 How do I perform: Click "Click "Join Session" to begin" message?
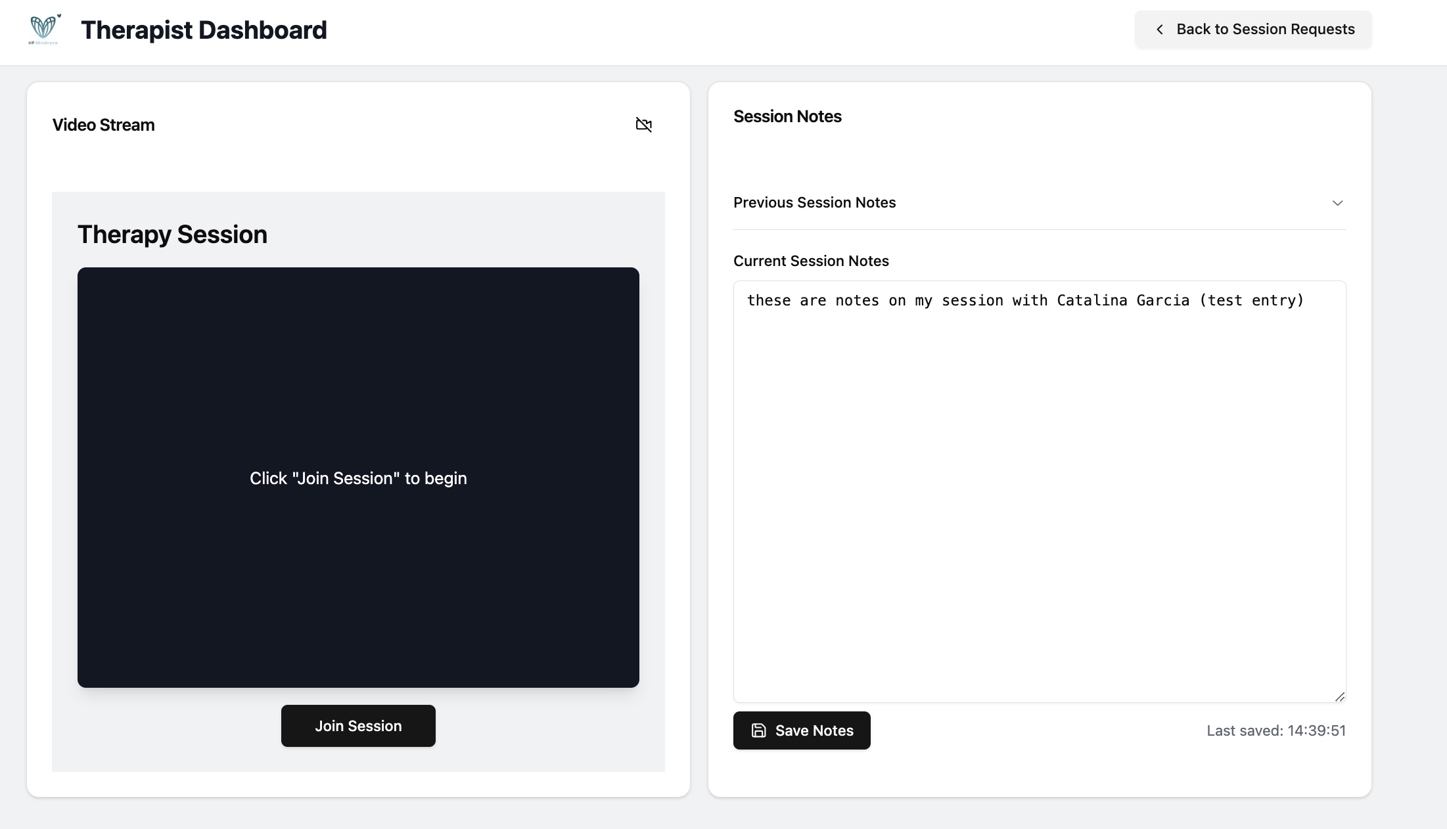pyautogui.click(x=358, y=478)
